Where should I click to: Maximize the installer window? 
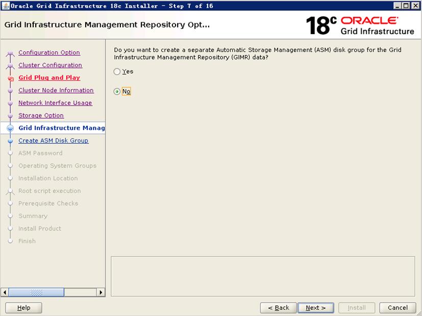coord(406,6)
